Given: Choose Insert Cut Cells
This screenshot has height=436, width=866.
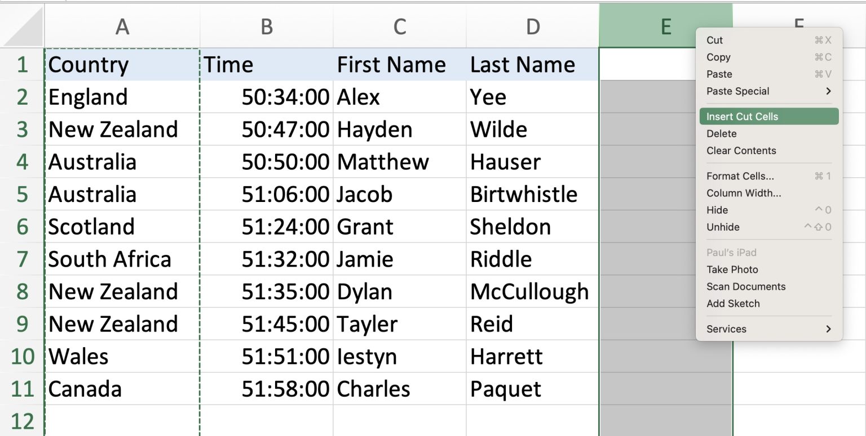Looking at the screenshot, I should [742, 116].
